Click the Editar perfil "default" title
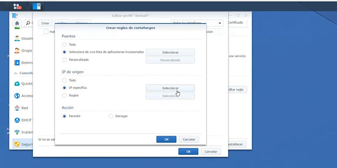This screenshot has height=168, width=337. [131, 16]
